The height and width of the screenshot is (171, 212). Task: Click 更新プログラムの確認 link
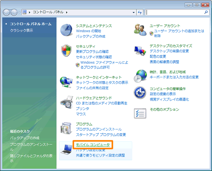(92, 52)
